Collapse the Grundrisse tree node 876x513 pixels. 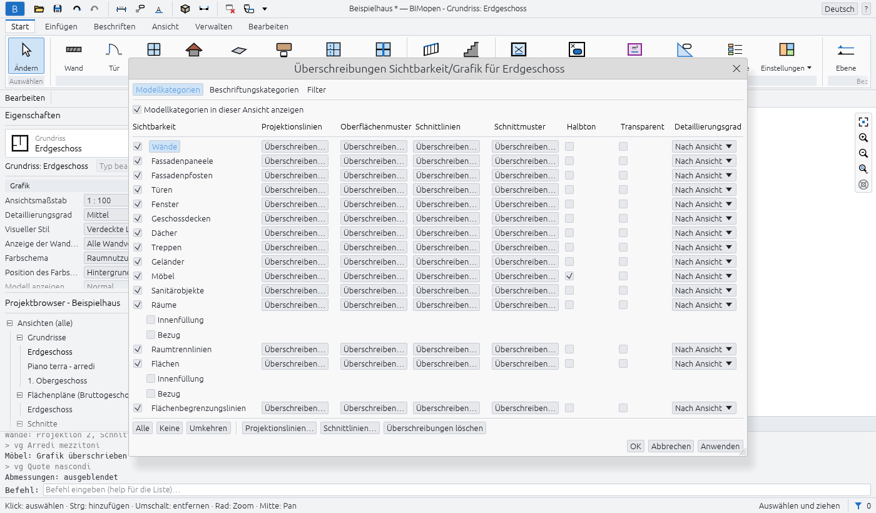(20, 337)
